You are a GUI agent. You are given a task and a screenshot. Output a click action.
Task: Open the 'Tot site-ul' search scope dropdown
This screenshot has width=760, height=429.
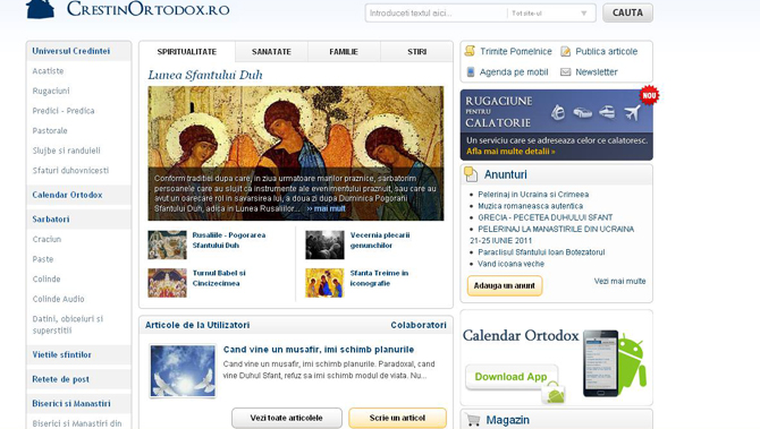coord(549,13)
